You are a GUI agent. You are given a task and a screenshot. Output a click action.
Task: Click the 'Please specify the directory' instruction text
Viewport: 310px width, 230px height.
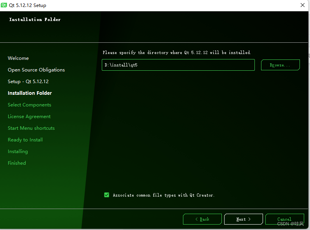(x=177, y=52)
